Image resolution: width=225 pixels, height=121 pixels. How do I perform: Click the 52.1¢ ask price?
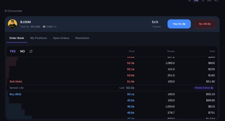click(x=131, y=69)
